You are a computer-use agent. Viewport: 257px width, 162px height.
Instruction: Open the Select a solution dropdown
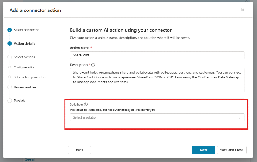(157, 117)
